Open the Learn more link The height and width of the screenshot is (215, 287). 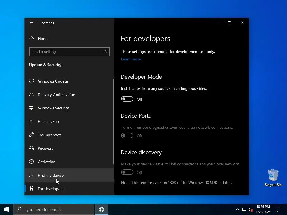point(131,59)
